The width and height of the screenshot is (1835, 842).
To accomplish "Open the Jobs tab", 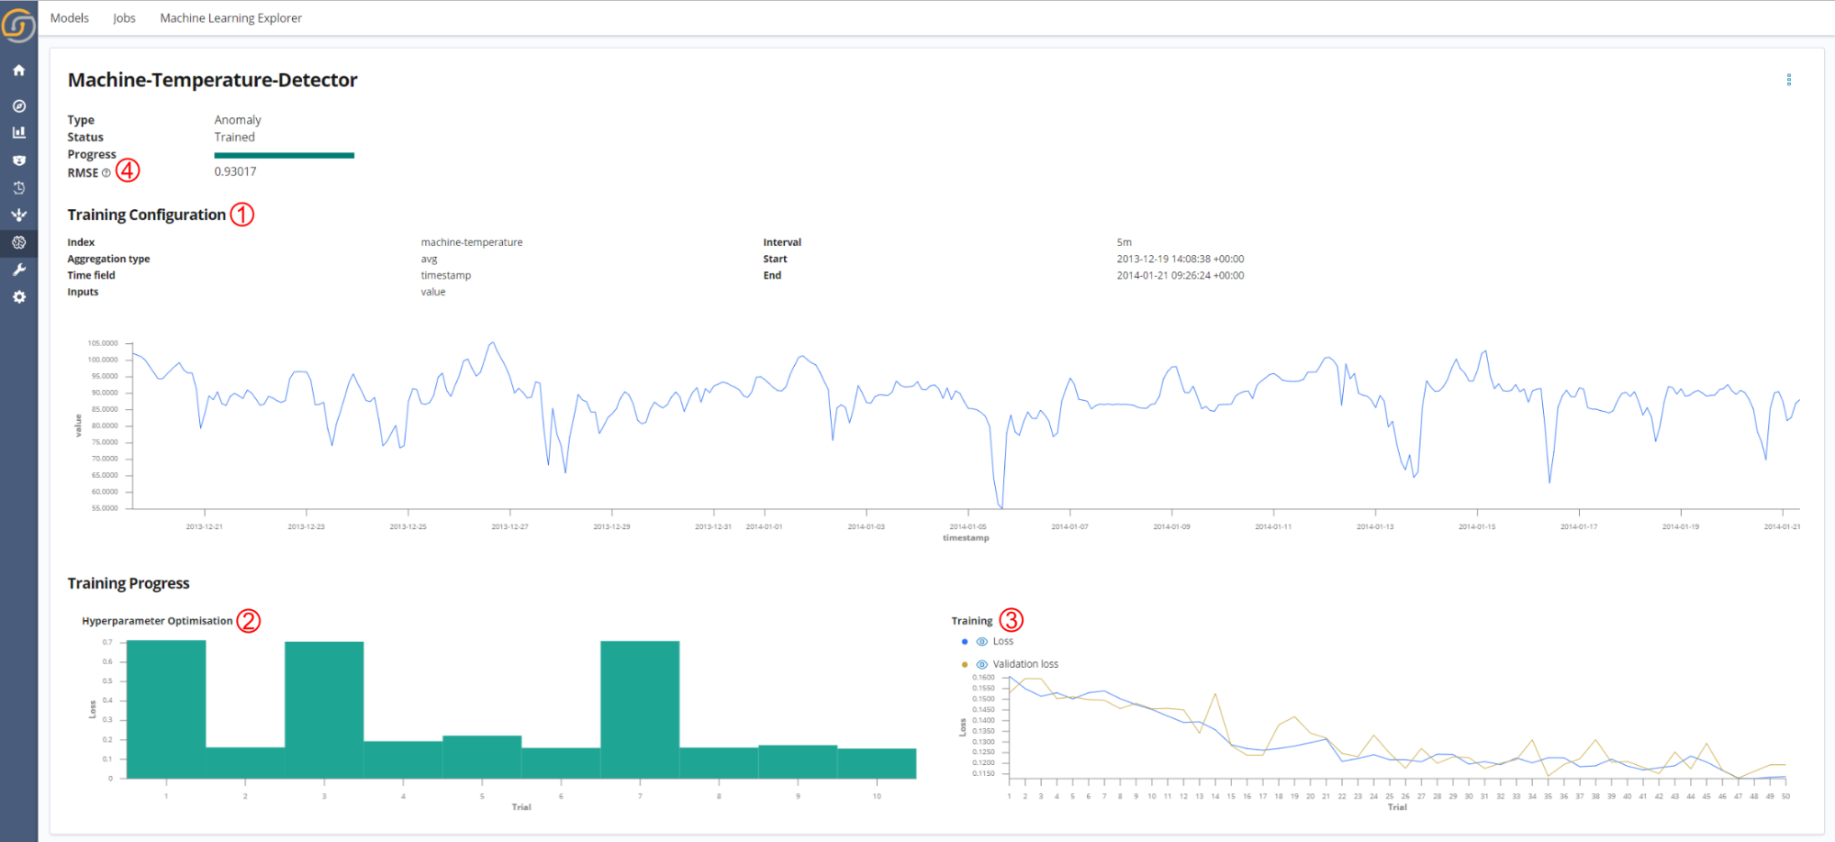I will pos(124,17).
